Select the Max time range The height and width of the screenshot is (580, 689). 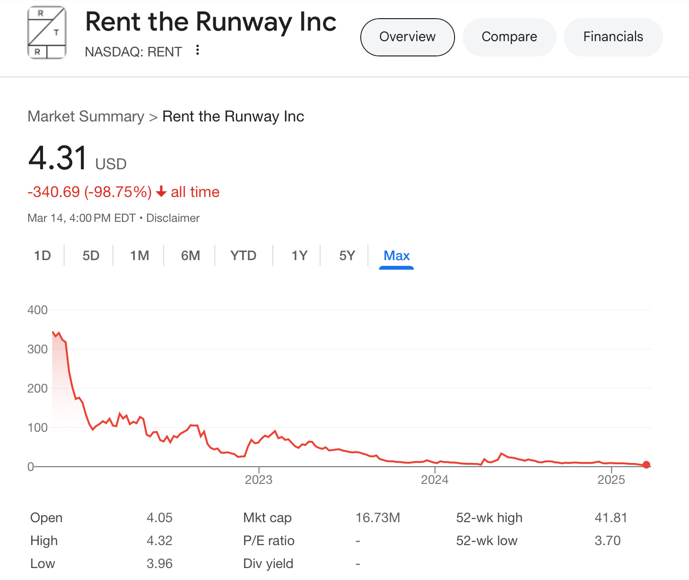[x=397, y=256]
